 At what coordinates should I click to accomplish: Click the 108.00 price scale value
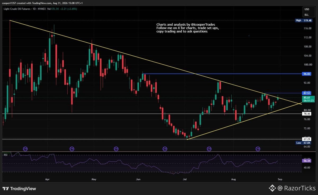pyautogui.click(x=307, y=47)
